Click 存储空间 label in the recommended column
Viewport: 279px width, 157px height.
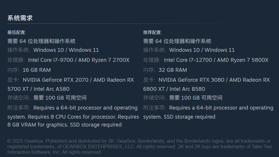[x=155, y=98]
